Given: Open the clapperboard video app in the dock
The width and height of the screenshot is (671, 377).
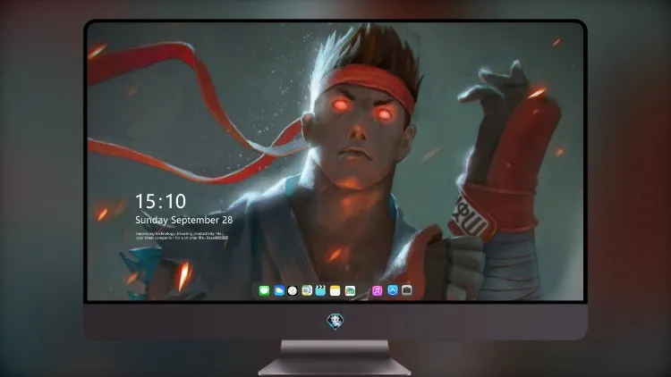Looking at the screenshot, I should click(320, 290).
